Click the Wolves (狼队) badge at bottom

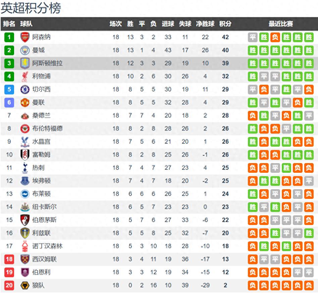(24, 286)
